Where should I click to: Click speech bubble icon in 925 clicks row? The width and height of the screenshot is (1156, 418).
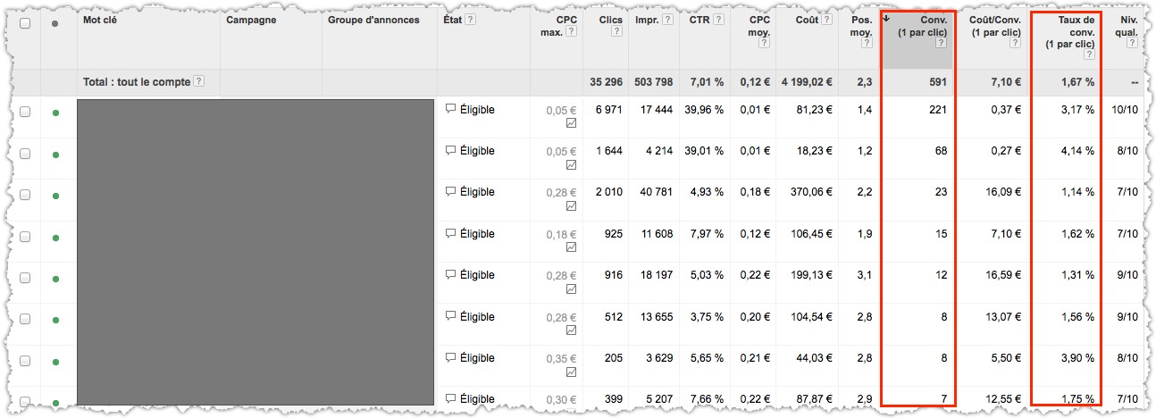(x=450, y=234)
